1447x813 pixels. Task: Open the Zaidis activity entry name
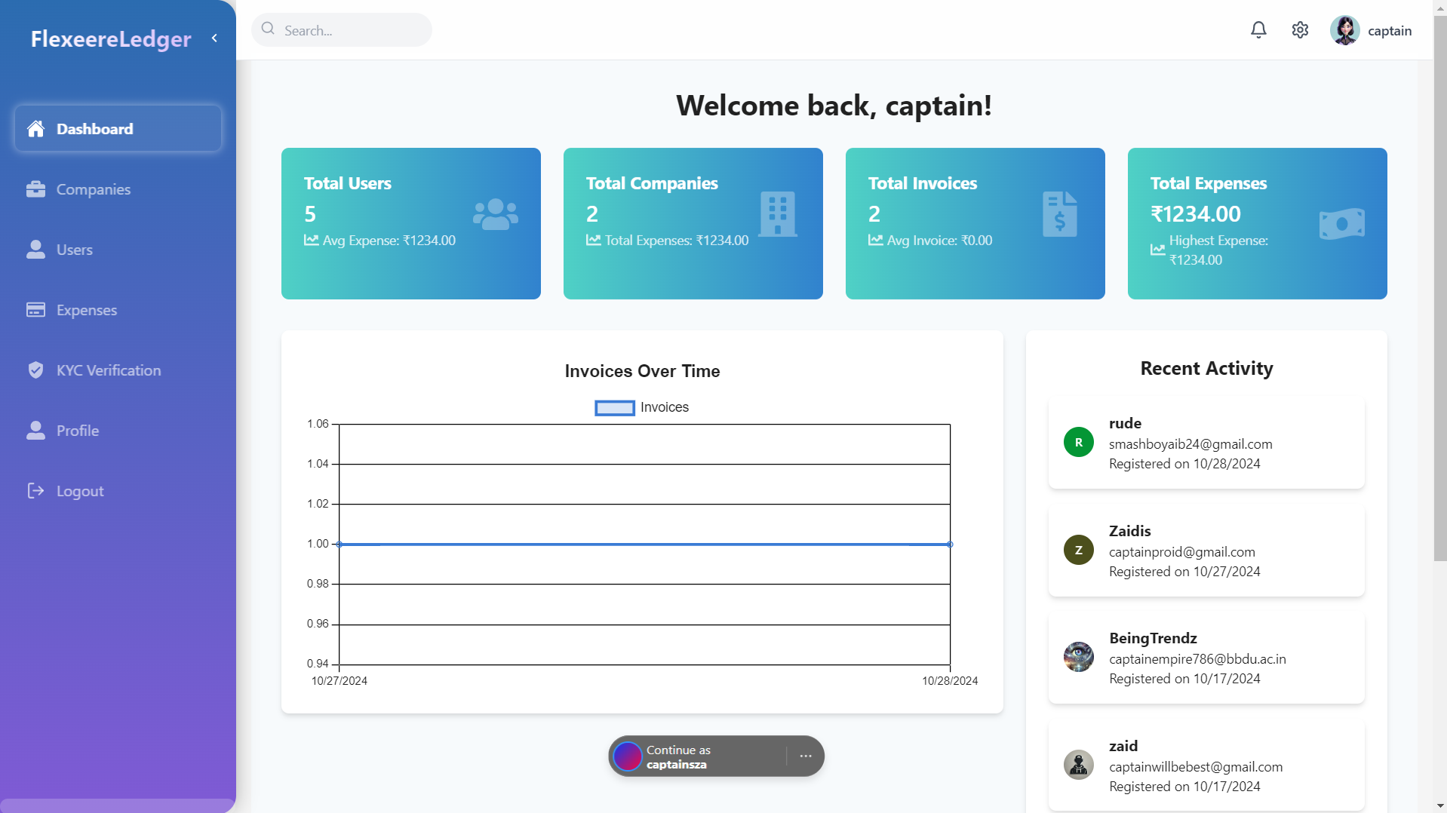coord(1129,531)
